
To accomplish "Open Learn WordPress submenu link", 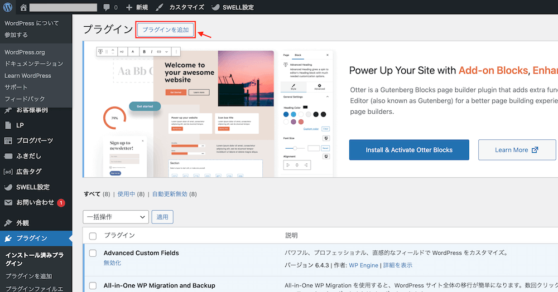I will tap(28, 76).
